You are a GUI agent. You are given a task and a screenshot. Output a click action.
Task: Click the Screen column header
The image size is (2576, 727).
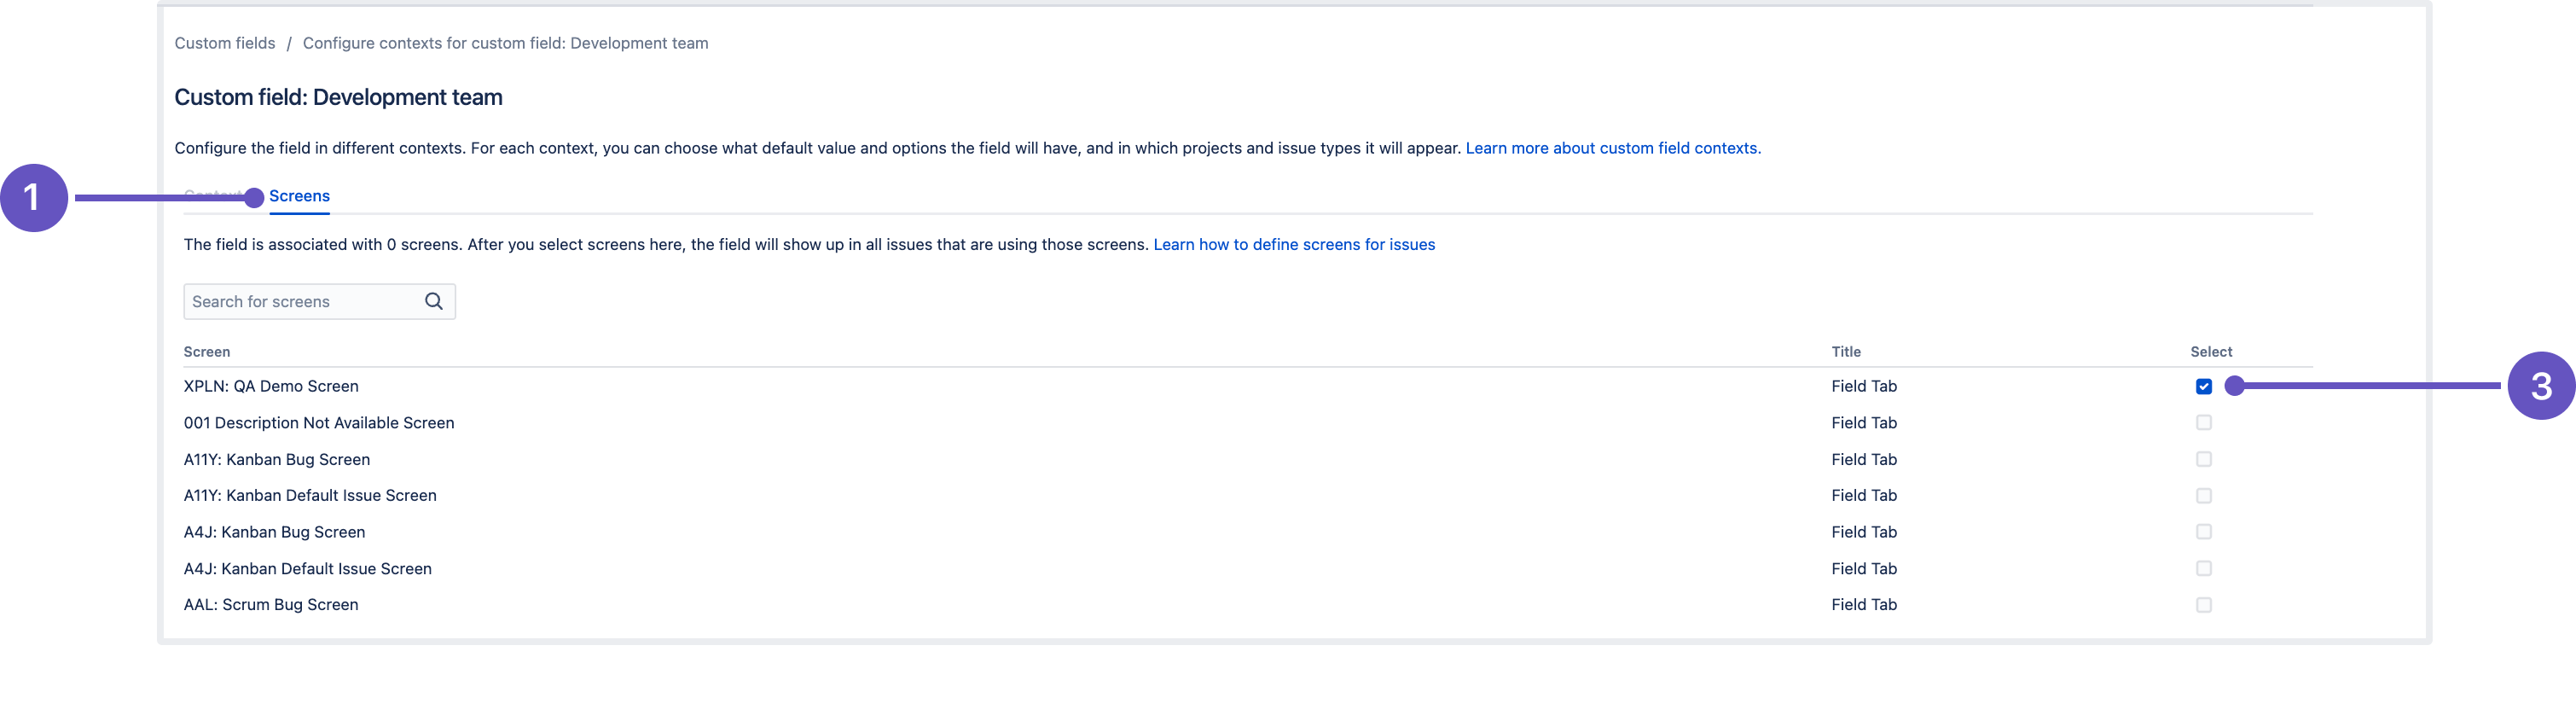coord(207,352)
